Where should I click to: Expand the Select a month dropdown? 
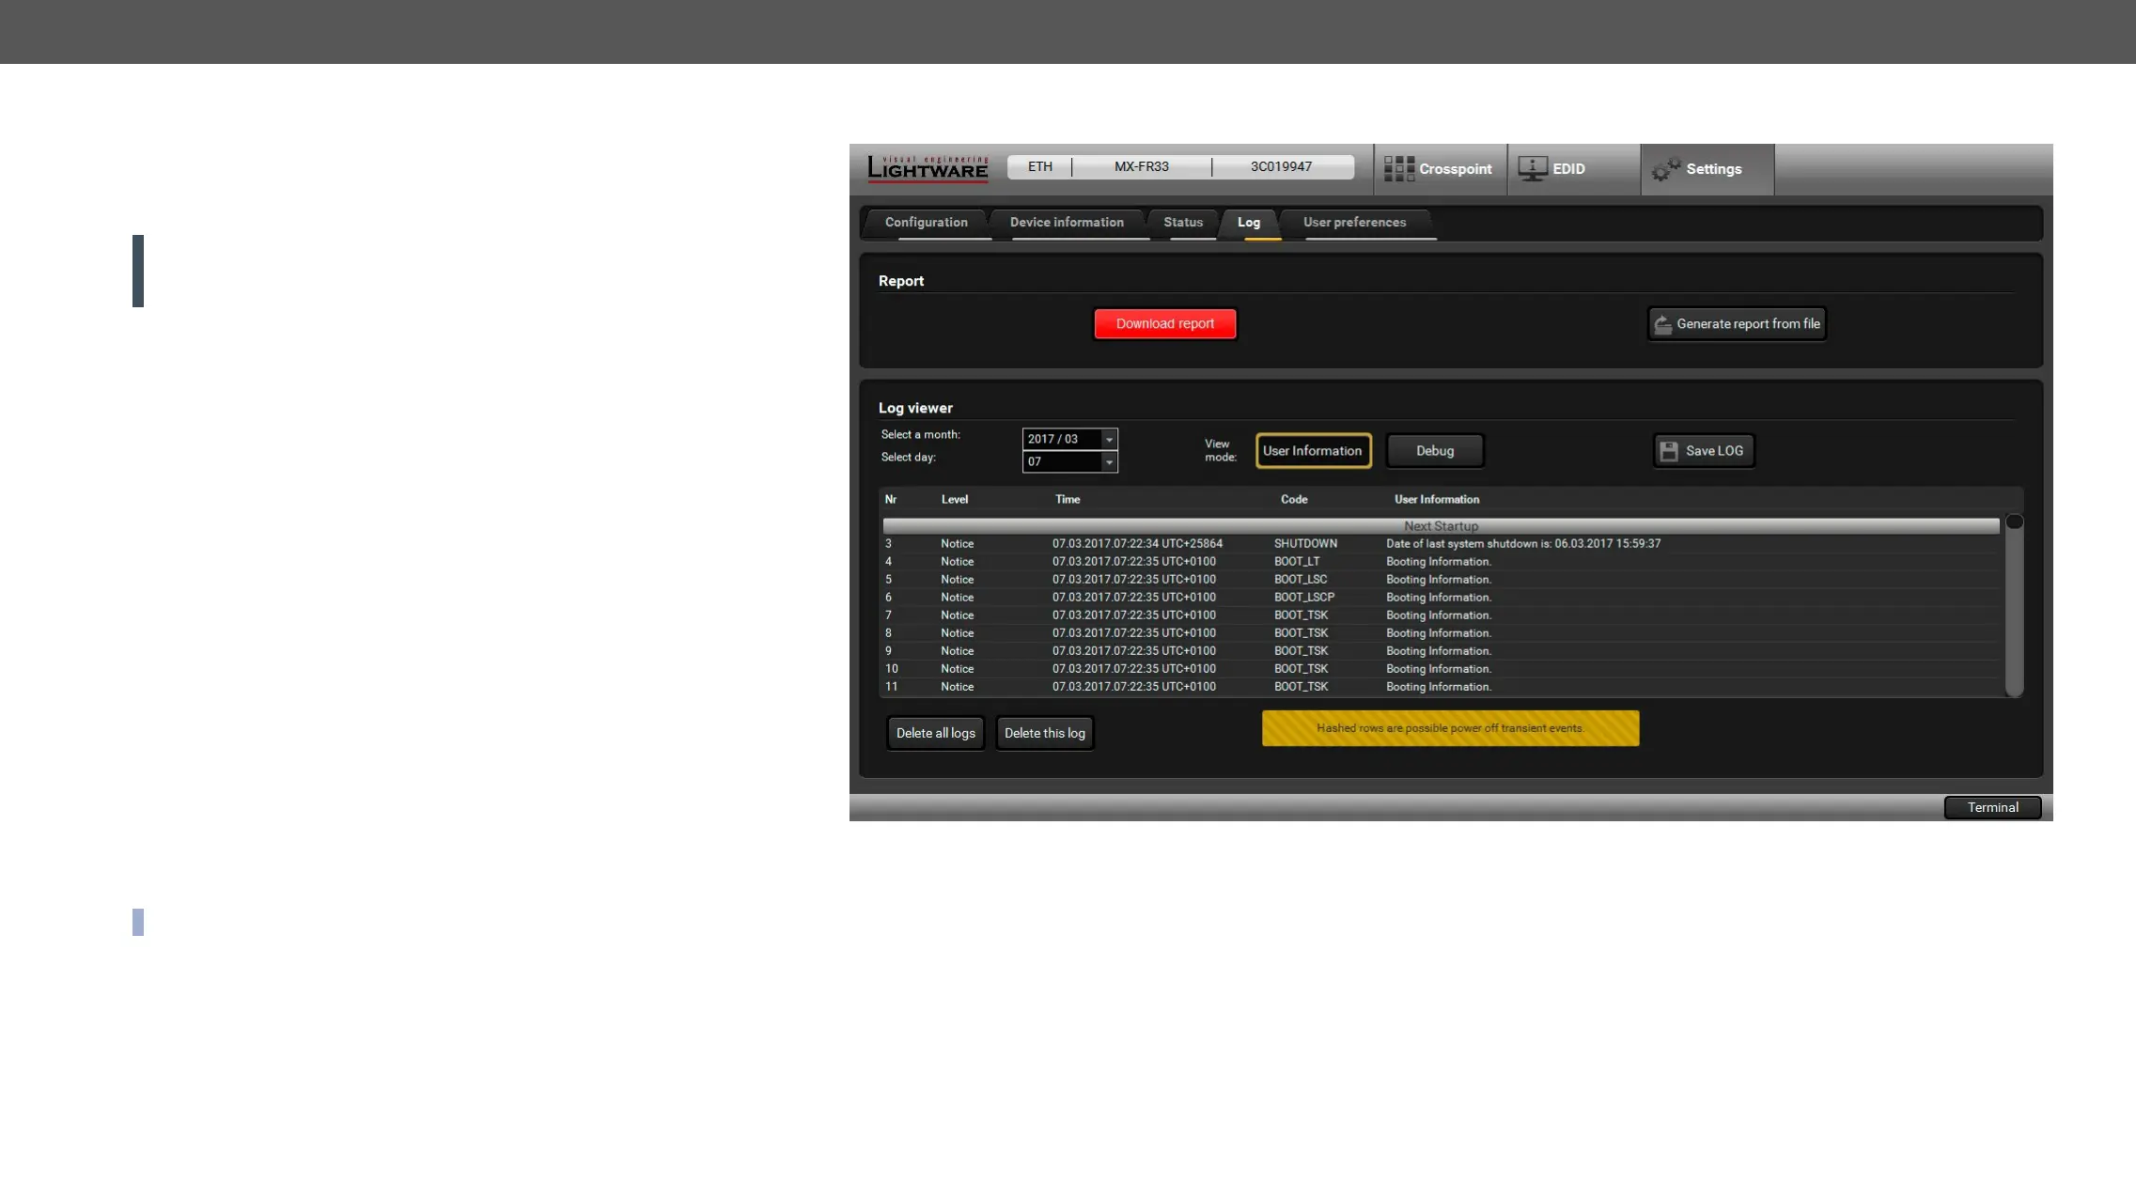pos(1109,440)
